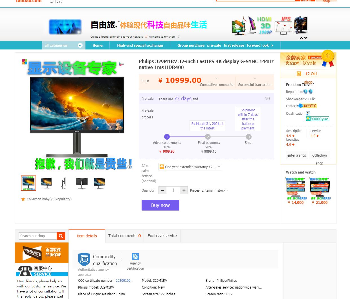350x299 pixels.
Task: Click the quantity input field
Action: click(173, 190)
